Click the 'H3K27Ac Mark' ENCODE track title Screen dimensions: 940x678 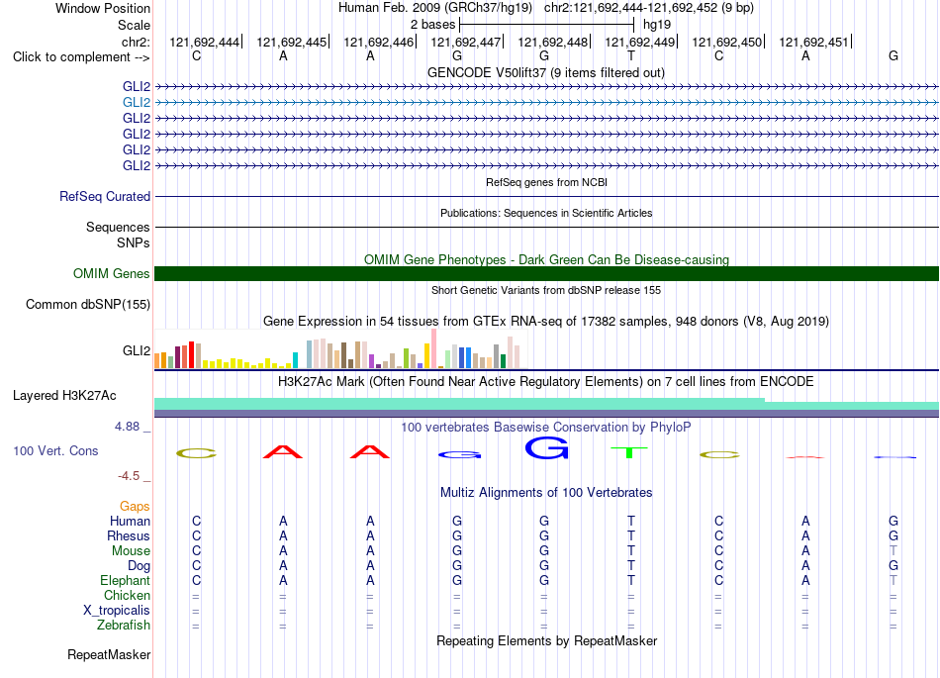(546, 382)
